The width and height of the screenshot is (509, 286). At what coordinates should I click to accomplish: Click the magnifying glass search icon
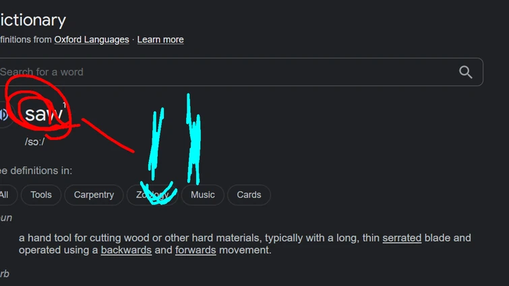coord(465,72)
